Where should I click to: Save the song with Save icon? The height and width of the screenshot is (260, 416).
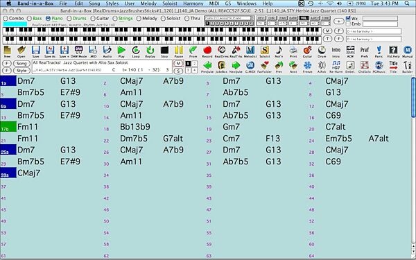[35, 51]
